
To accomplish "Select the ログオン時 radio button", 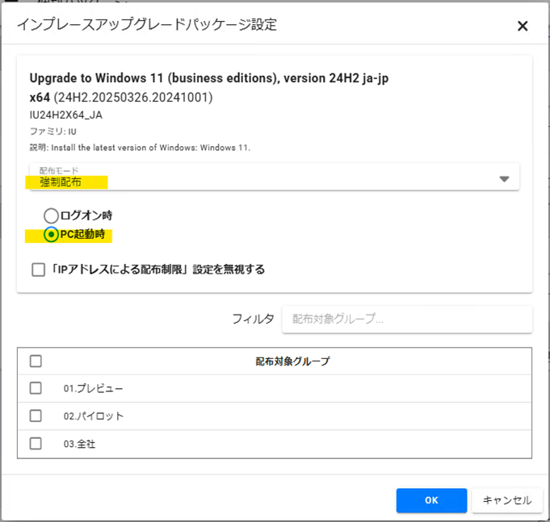I will (x=51, y=215).
